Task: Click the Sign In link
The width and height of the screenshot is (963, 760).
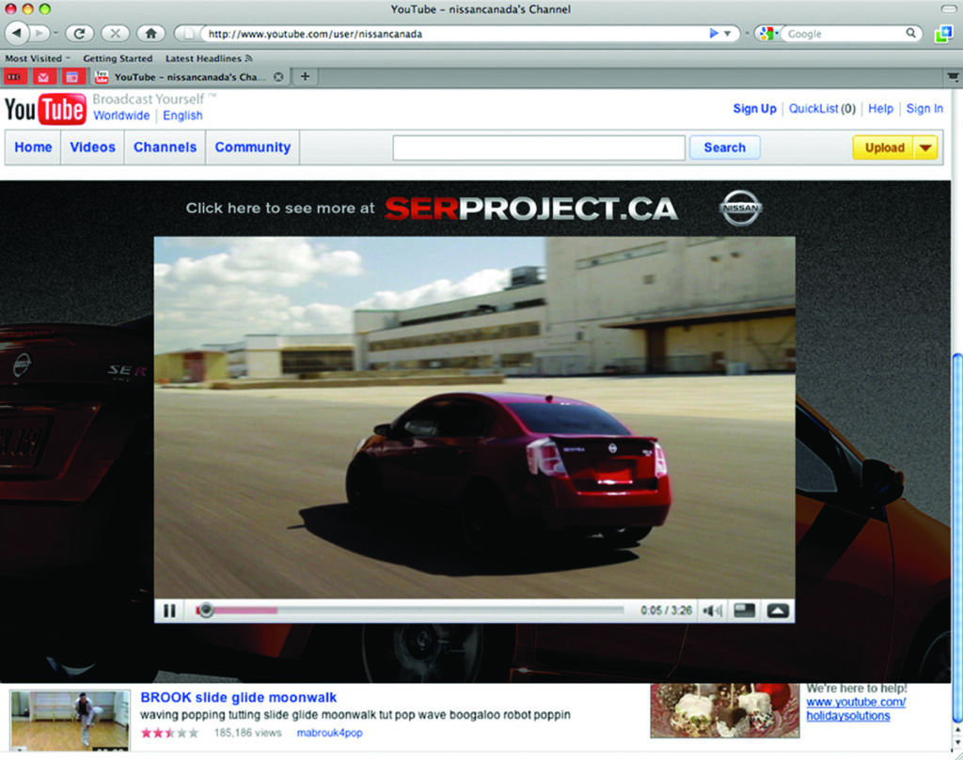Action: [924, 109]
